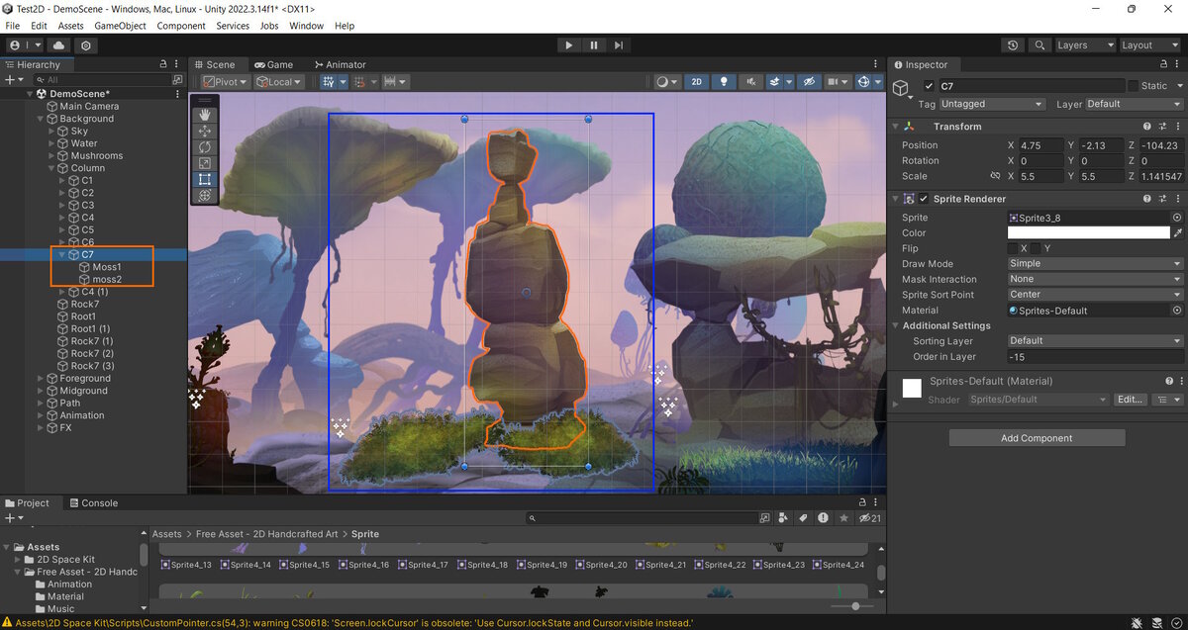Activate the Rect tool
This screenshot has height=630, width=1188.
[205, 179]
